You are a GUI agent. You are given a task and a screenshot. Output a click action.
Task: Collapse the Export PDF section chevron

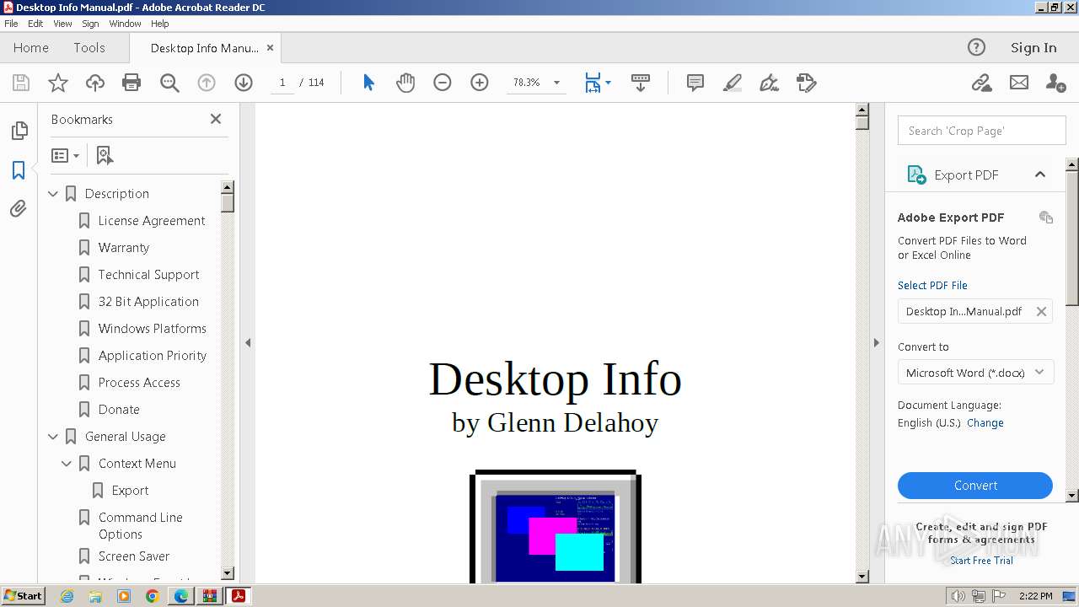pos(1040,175)
